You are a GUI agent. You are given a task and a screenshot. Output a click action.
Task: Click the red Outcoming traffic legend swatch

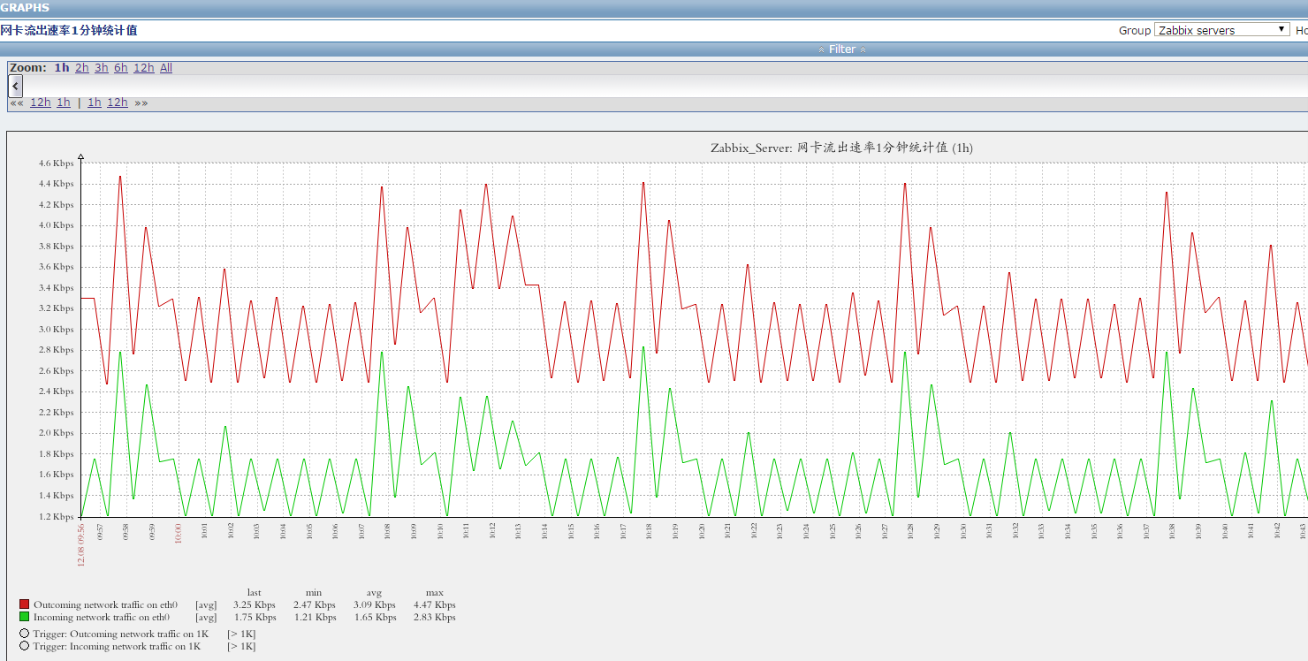pyautogui.click(x=25, y=605)
